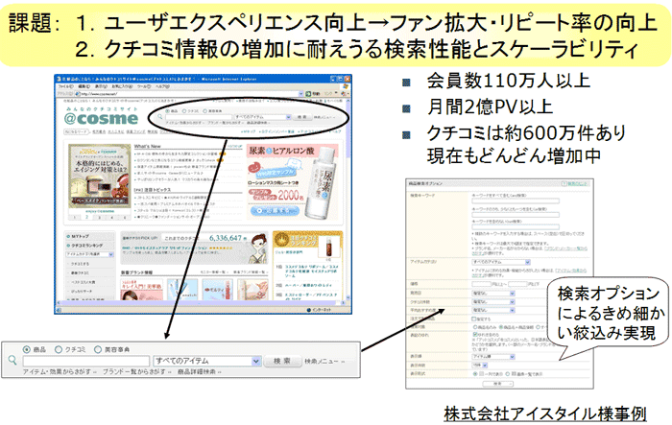Click the ranking product bottle thumbnail
Screen dimensions: 672x425
click(328, 248)
